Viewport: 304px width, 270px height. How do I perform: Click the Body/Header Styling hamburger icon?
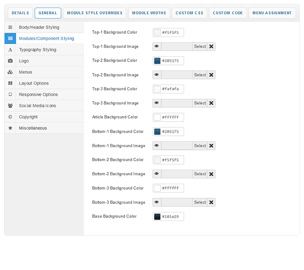pyautogui.click(x=10, y=27)
